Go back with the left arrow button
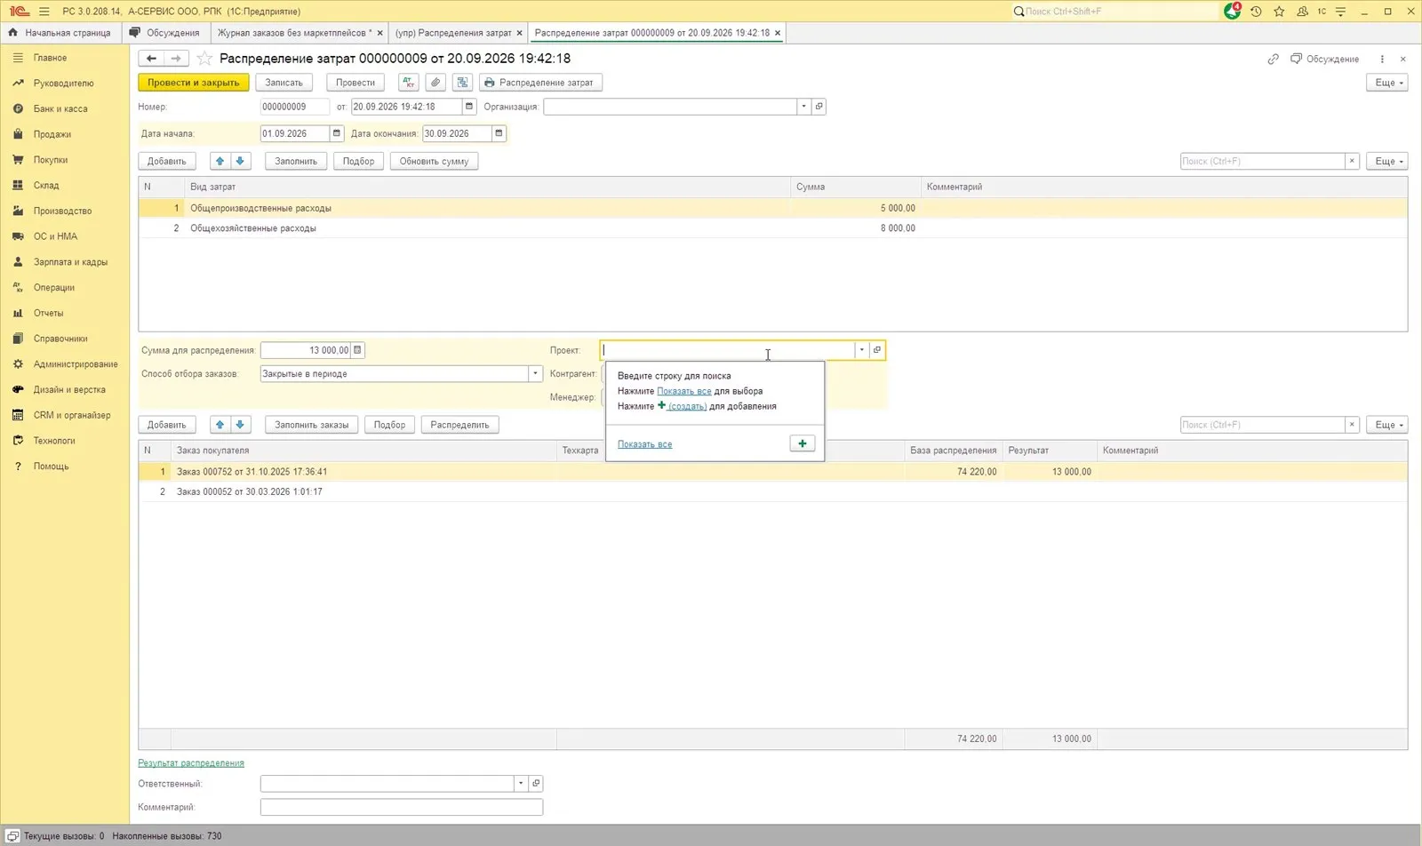 coord(151,59)
